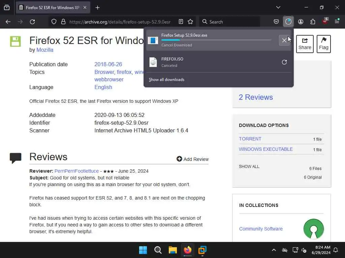Open the Firefox application hamburger menu
This screenshot has height=258, width=345.
click(x=337, y=21)
